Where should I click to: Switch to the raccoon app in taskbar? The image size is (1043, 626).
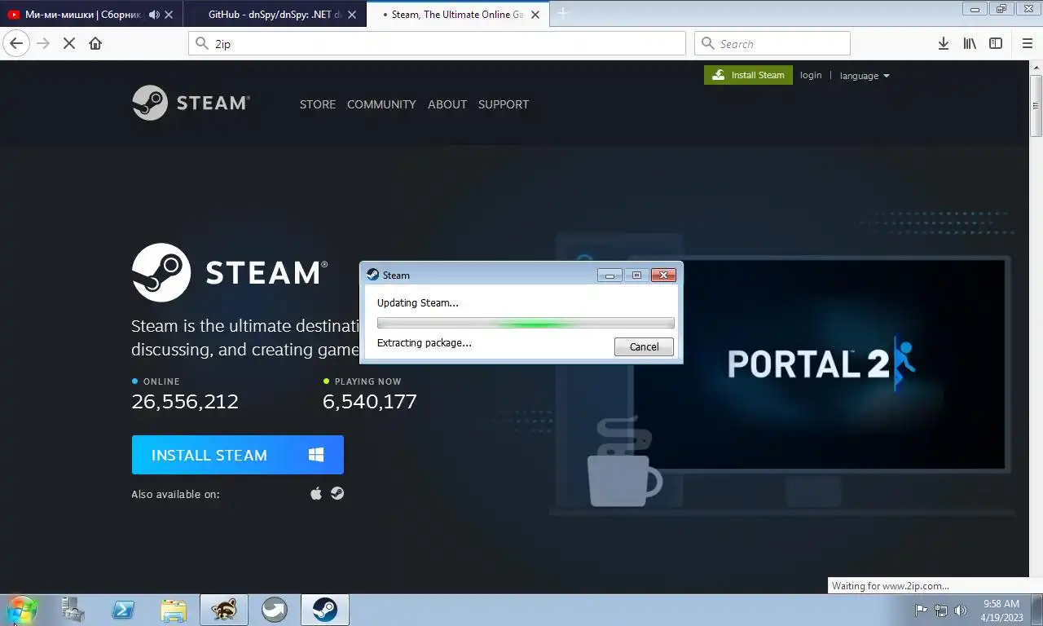(224, 609)
